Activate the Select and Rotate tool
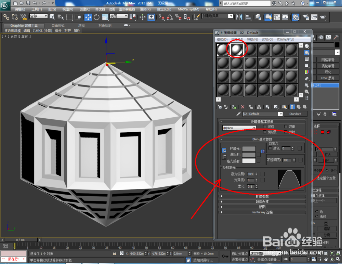 96,17
